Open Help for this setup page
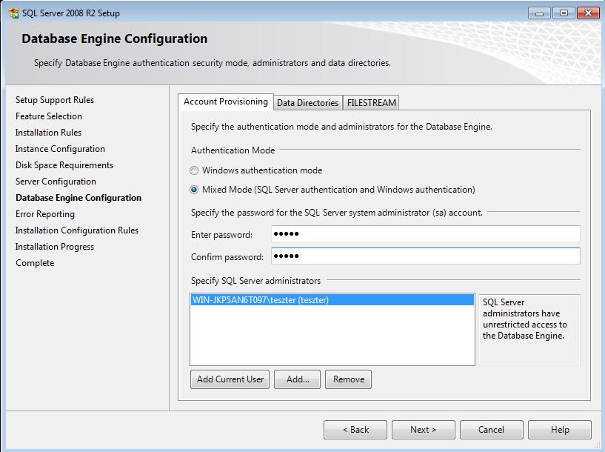 (x=560, y=430)
